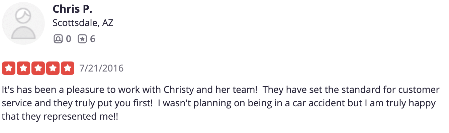Click the friends count icon
Viewport: 449px width, 133px height.
pos(58,39)
